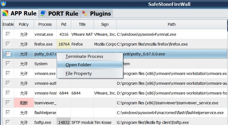Viewport: 228px width, 125px height.
Task: Click the red 阻断 policy cell for teamviewer
Action: (x=24, y=103)
